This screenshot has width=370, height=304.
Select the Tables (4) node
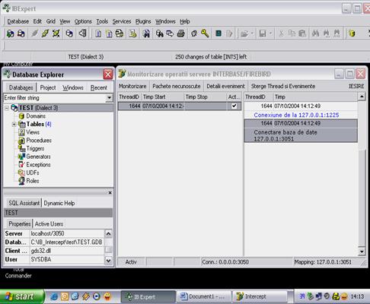pos(39,124)
